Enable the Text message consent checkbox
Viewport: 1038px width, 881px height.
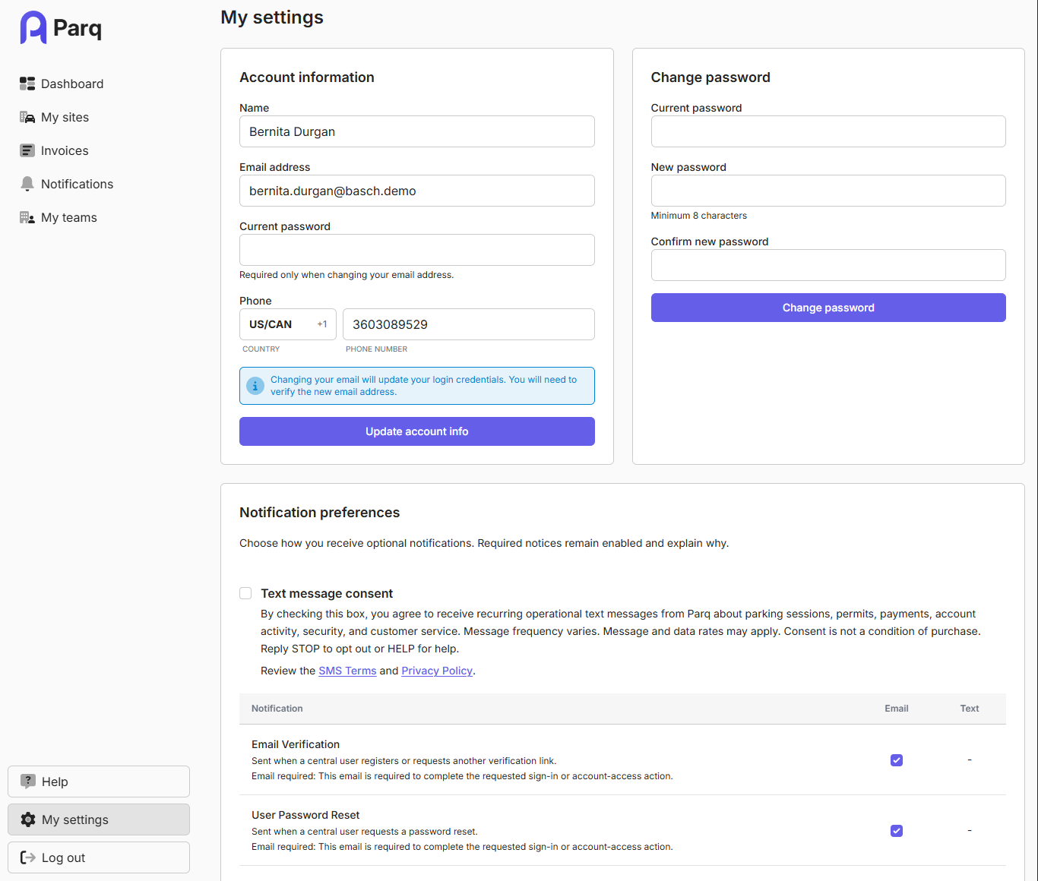245,593
